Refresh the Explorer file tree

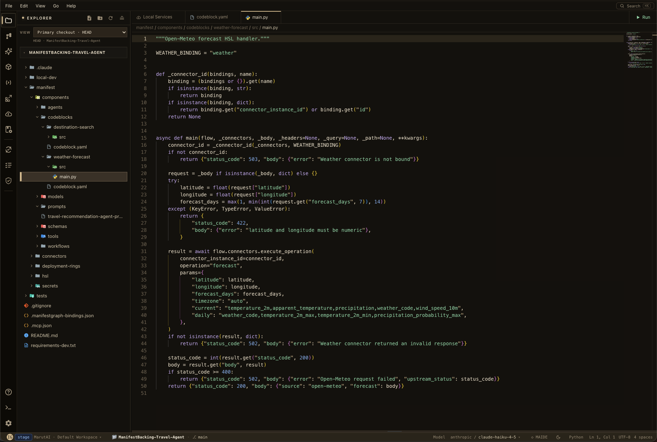click(111, 18)
